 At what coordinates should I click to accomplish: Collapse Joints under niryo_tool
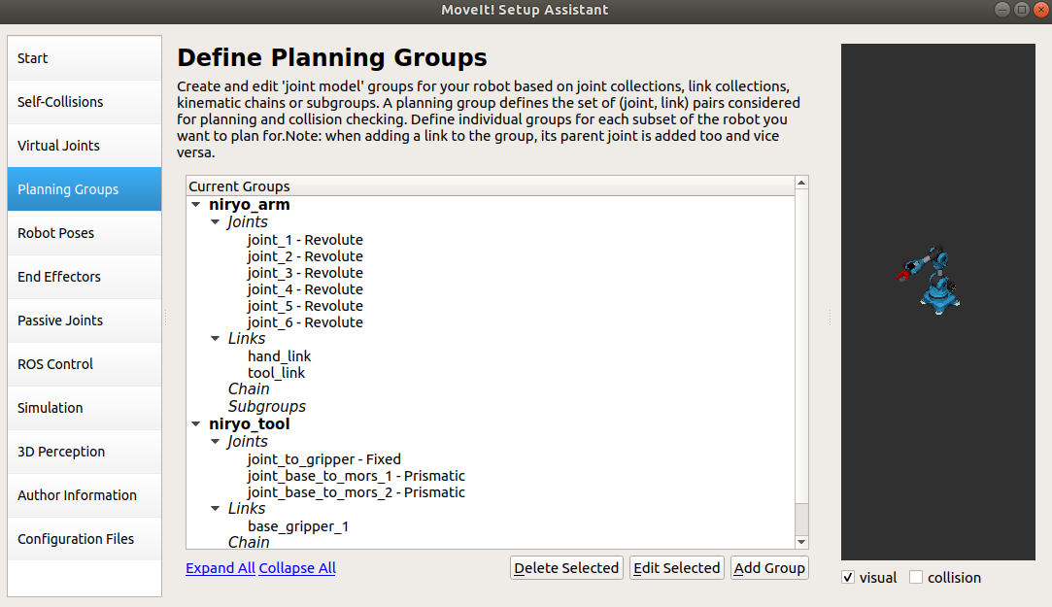216,441
